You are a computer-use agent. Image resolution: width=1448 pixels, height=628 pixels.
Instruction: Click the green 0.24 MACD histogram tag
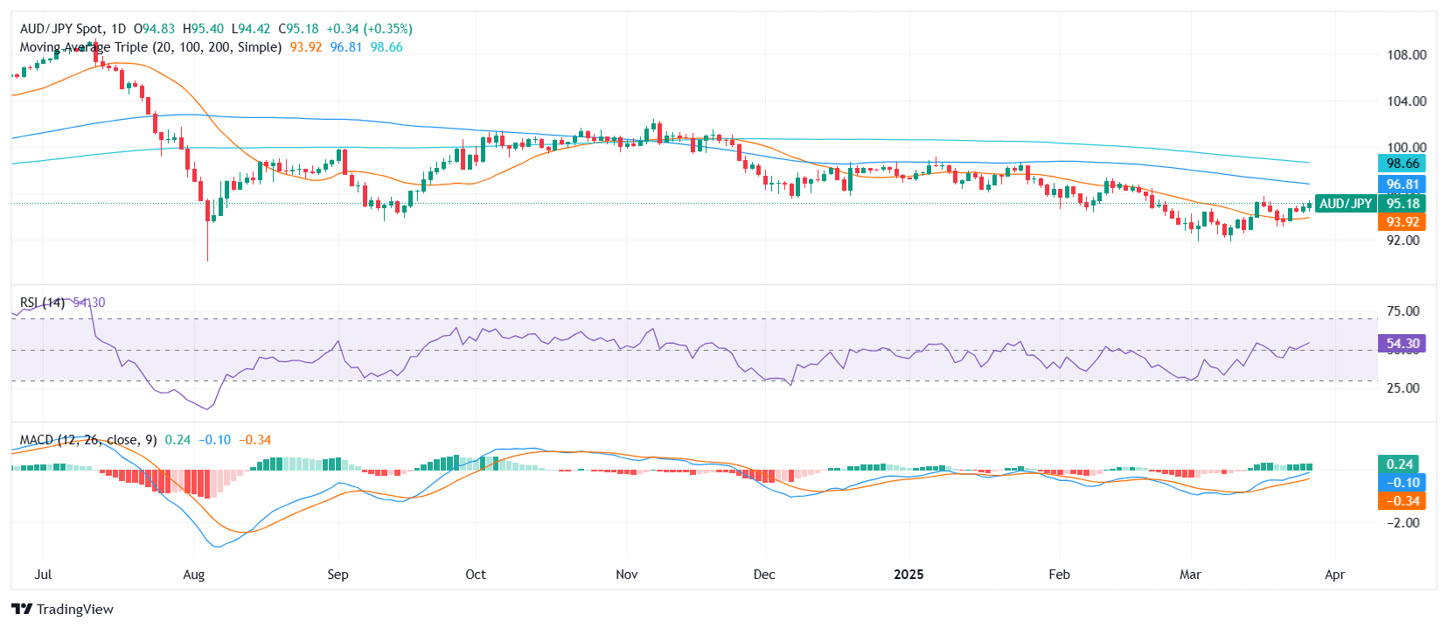(1399, 464)
